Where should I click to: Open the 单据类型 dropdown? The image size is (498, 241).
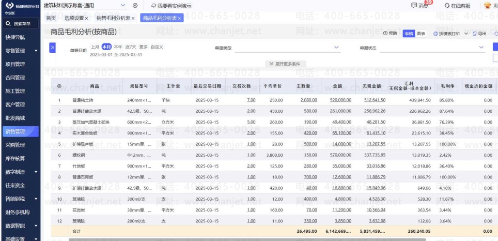[287, 48]
